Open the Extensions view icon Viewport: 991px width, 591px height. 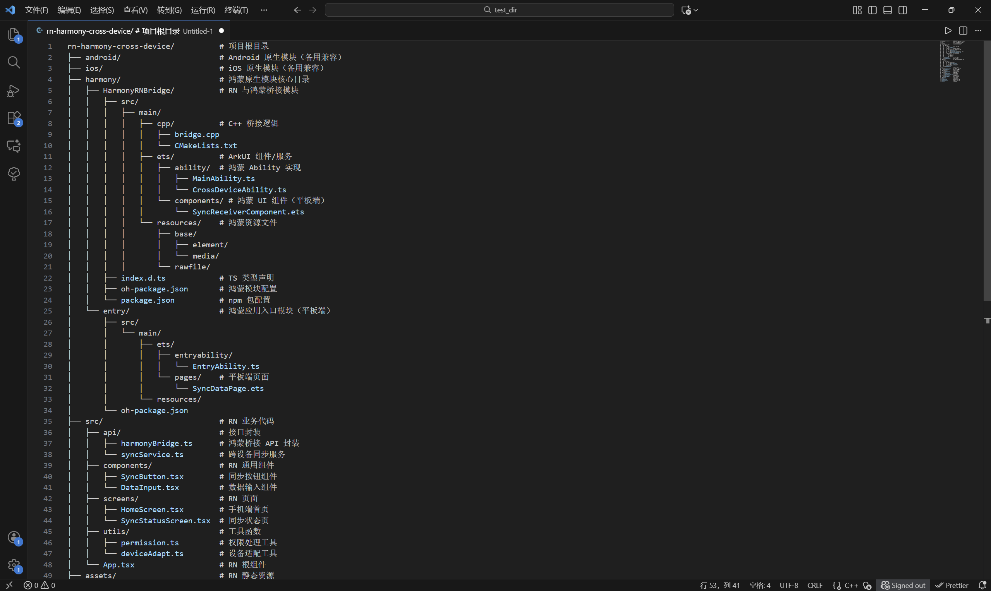click(x=14, y=118)
